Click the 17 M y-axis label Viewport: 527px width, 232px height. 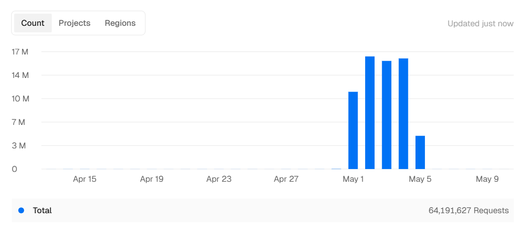pos(20,52)
